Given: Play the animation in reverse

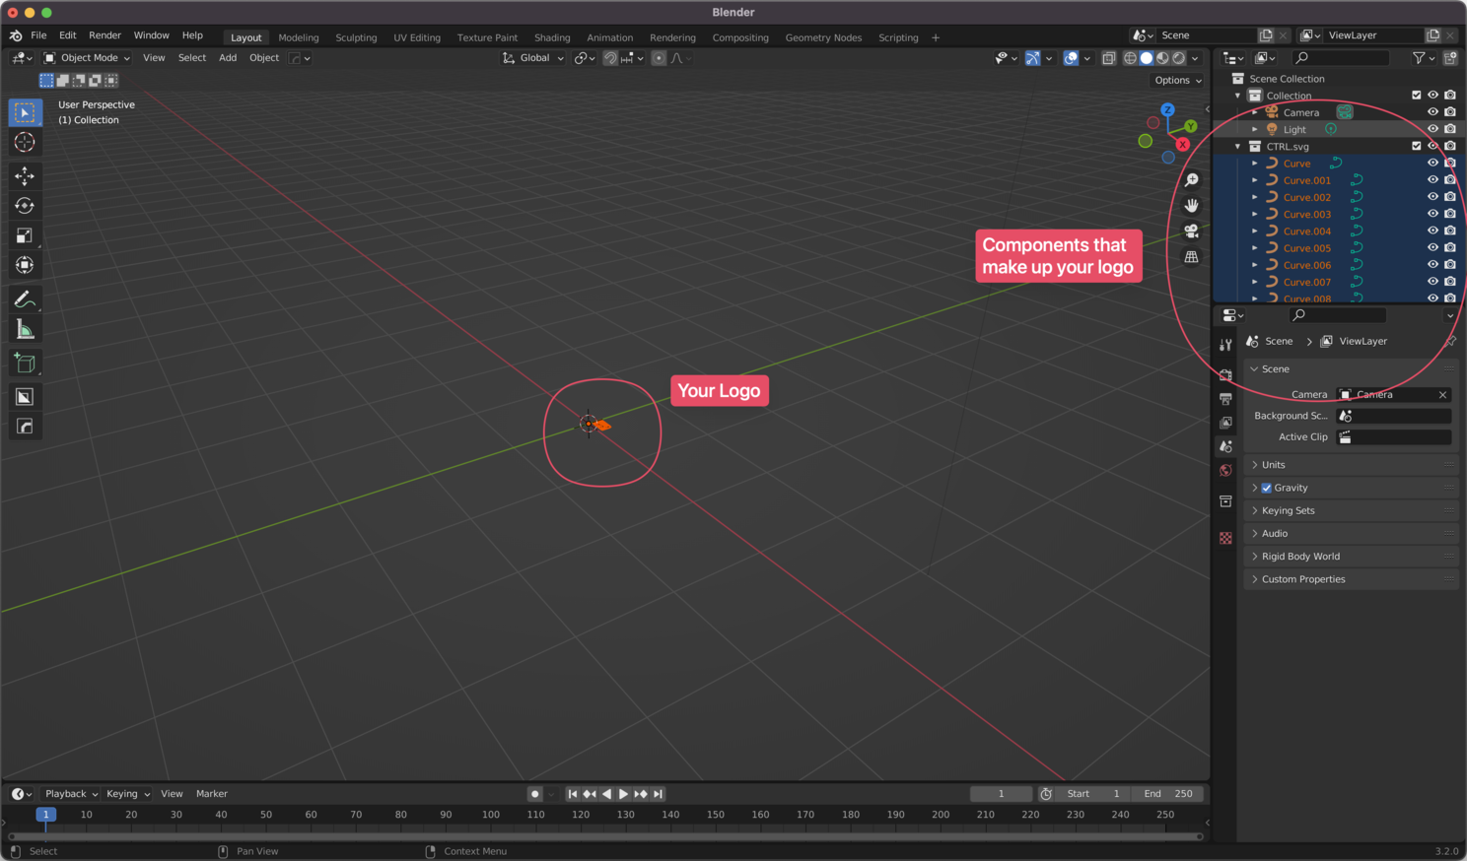Looking at the screenshot, I should pyautogui.click(x=606, y=794).
